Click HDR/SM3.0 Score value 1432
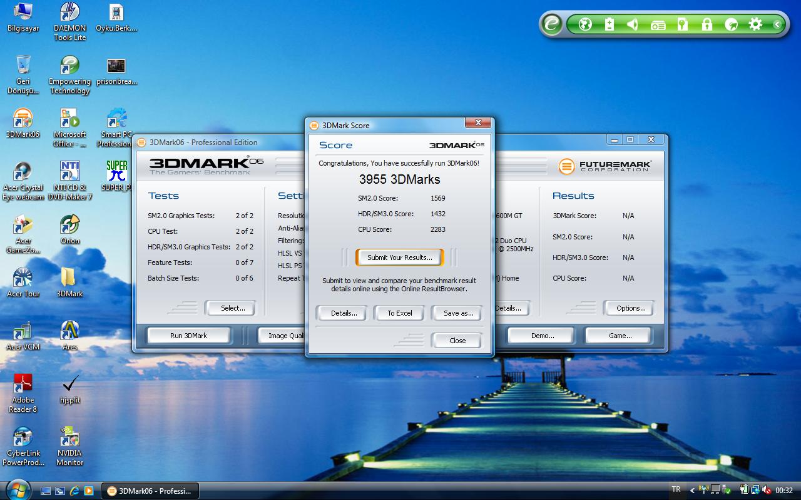801x500 pixels. [x=438, y=214]
